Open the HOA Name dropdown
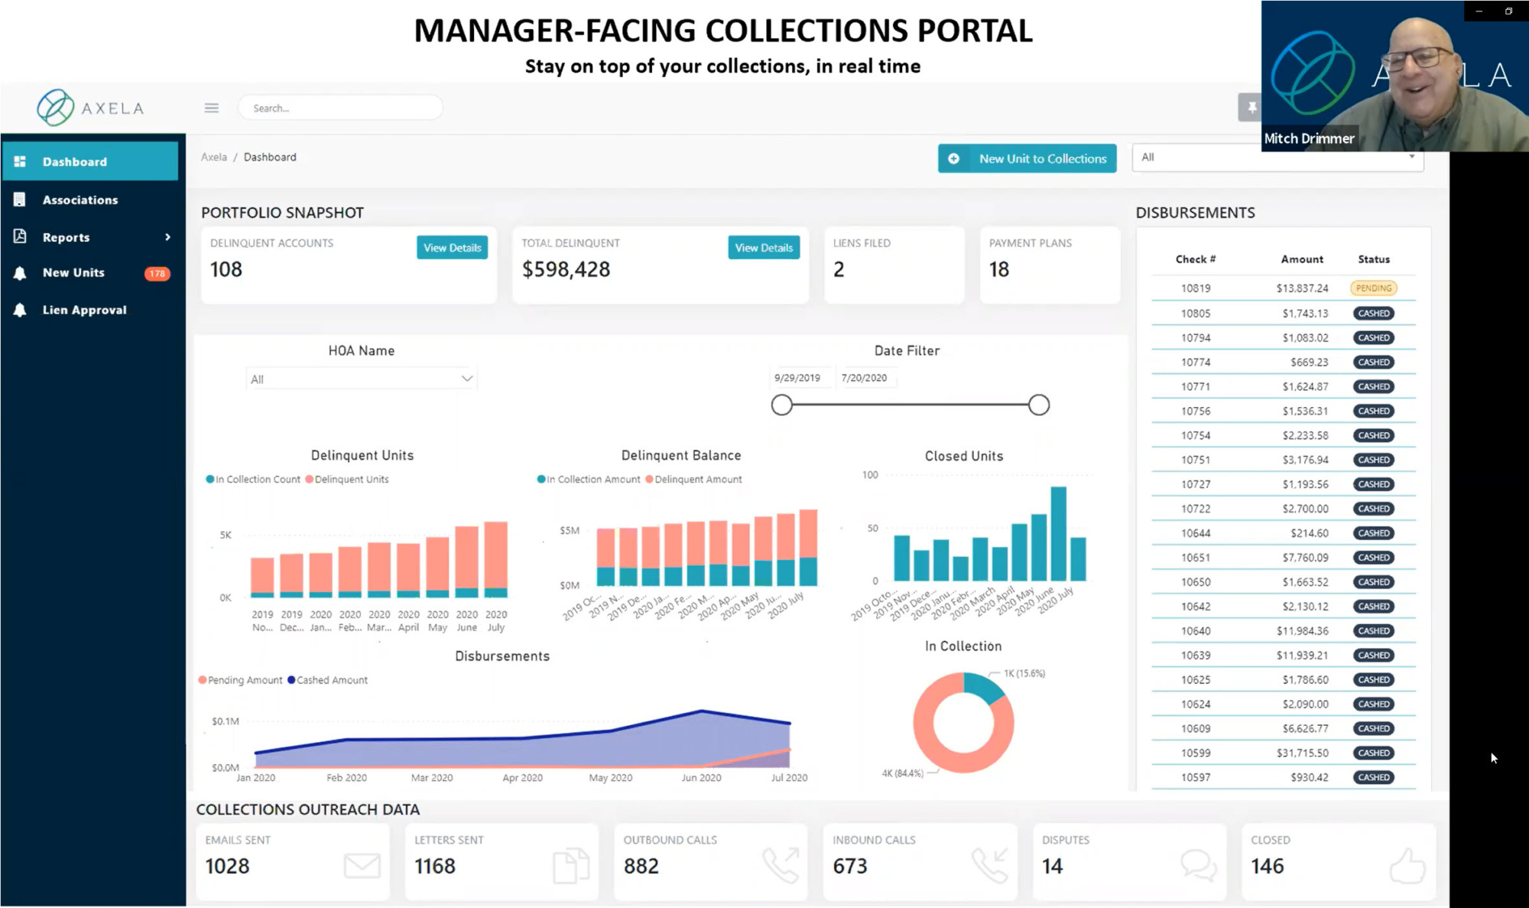The width and height of the screenshot is (1529, 908). click(x=361, y=379)
